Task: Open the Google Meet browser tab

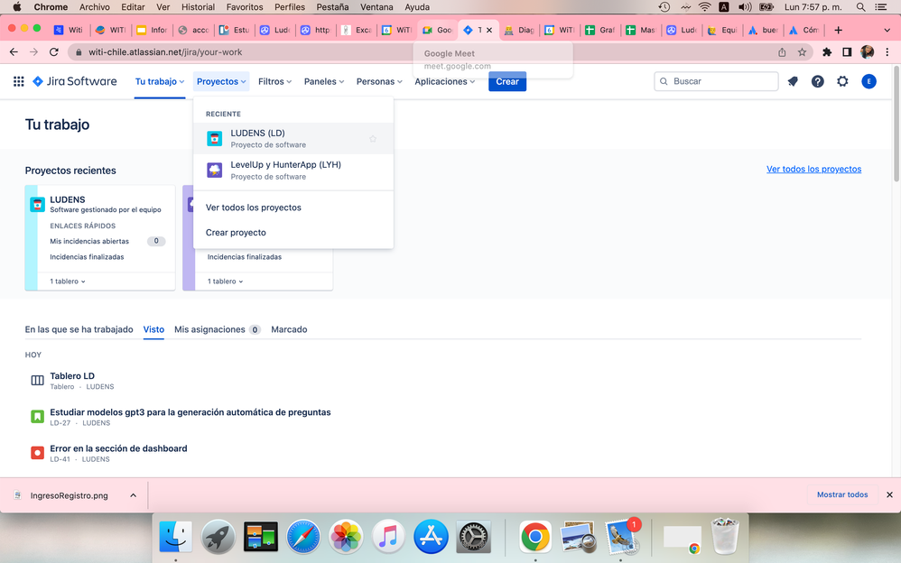Action: 438,30
